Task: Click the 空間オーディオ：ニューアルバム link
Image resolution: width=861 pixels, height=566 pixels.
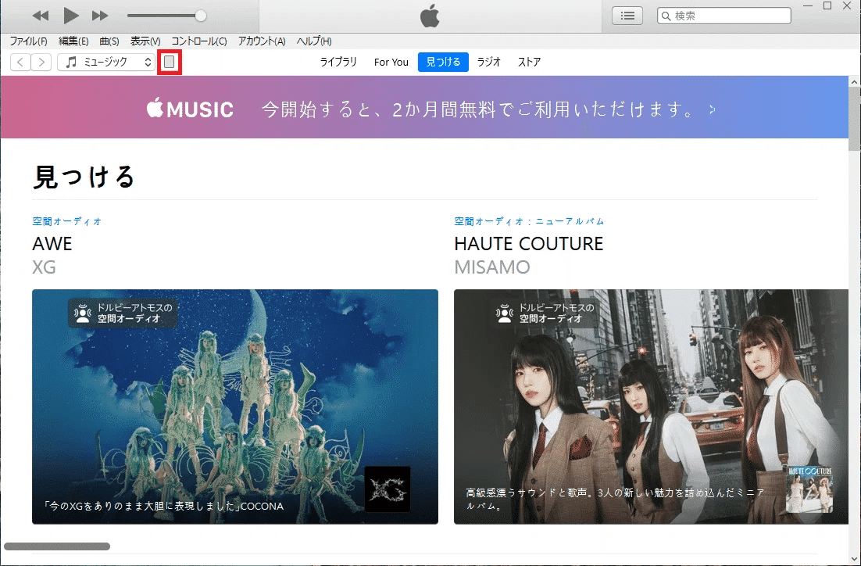Action: click(529, 221)
